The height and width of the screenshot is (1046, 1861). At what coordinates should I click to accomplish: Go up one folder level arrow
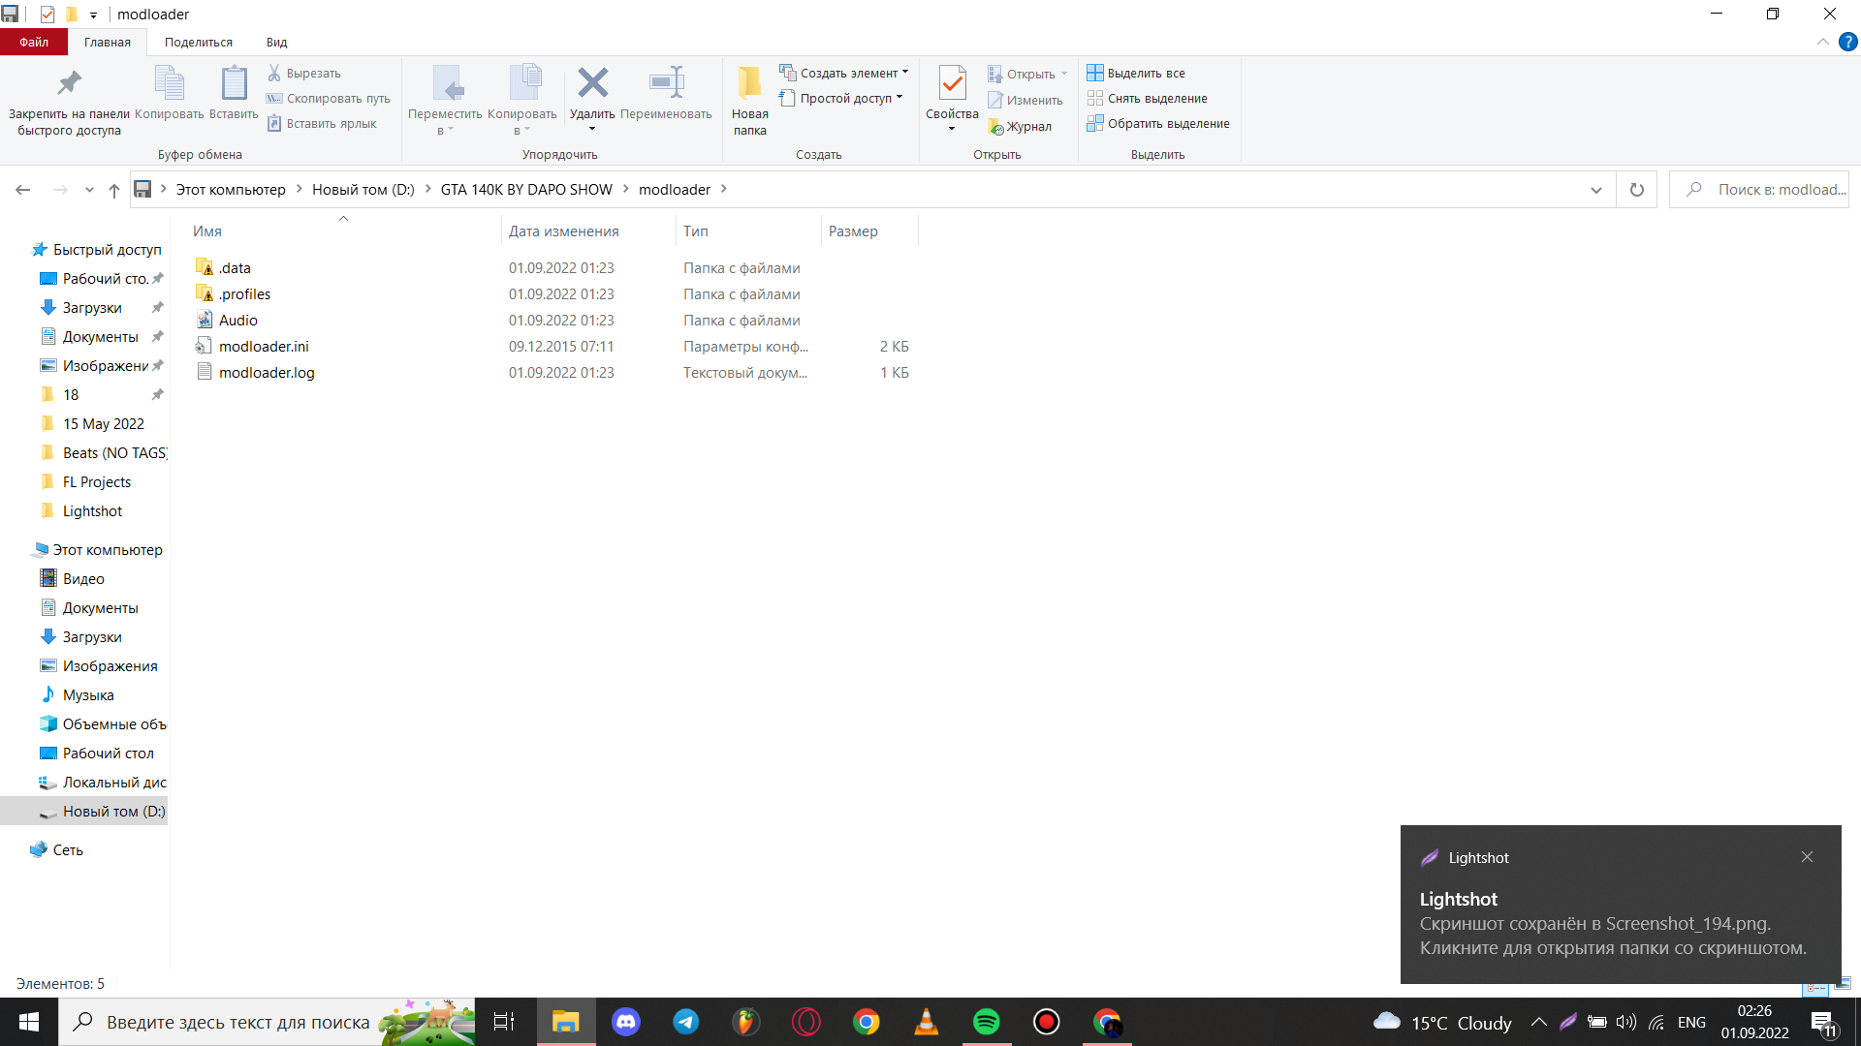click(x=114, y=190)
